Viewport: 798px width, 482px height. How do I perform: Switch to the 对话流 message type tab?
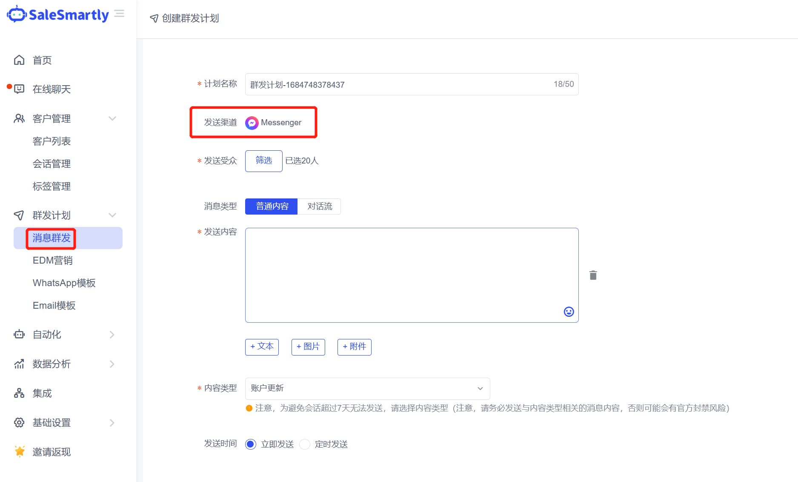coord(319,206)
